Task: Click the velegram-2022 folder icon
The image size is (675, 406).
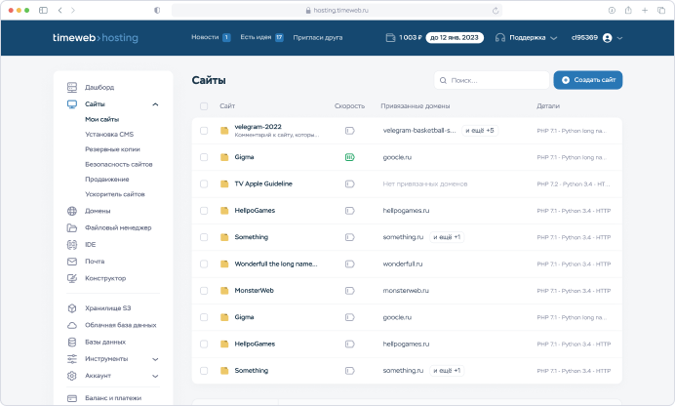Action: pyautogui.click(x=224, y=130)
